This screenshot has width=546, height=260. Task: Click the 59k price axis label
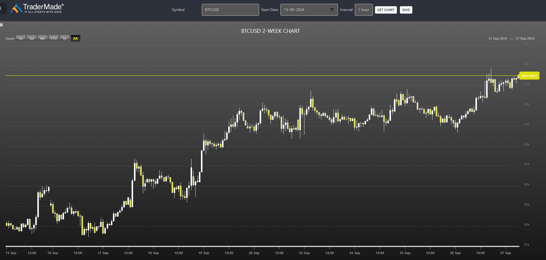pyautogui.click(x=526, y=204)
